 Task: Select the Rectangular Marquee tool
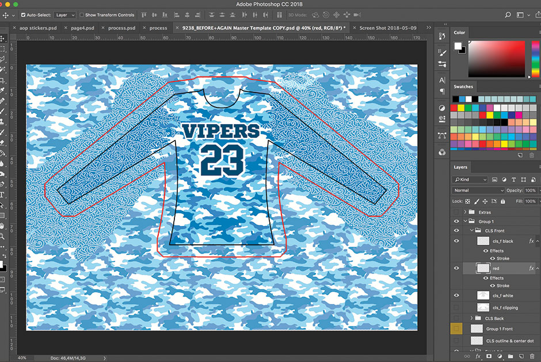[x=2, y=49]
